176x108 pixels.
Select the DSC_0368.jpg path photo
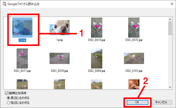(x=97, y=59)
